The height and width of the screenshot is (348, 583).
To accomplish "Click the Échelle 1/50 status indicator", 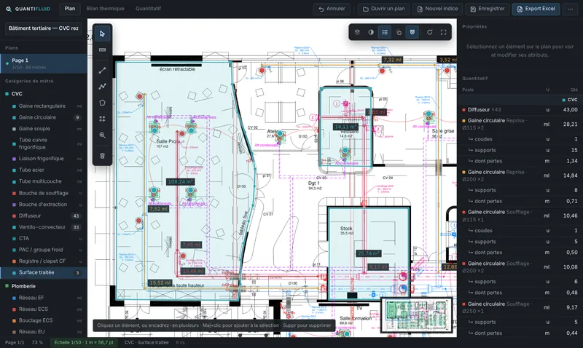I will (x=84, y=342).
